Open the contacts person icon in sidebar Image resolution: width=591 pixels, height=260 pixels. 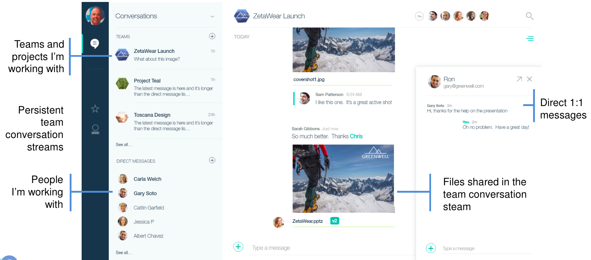tap(95, 130)
